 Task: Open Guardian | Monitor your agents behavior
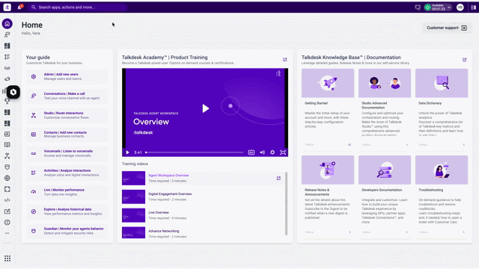[67, 231]
